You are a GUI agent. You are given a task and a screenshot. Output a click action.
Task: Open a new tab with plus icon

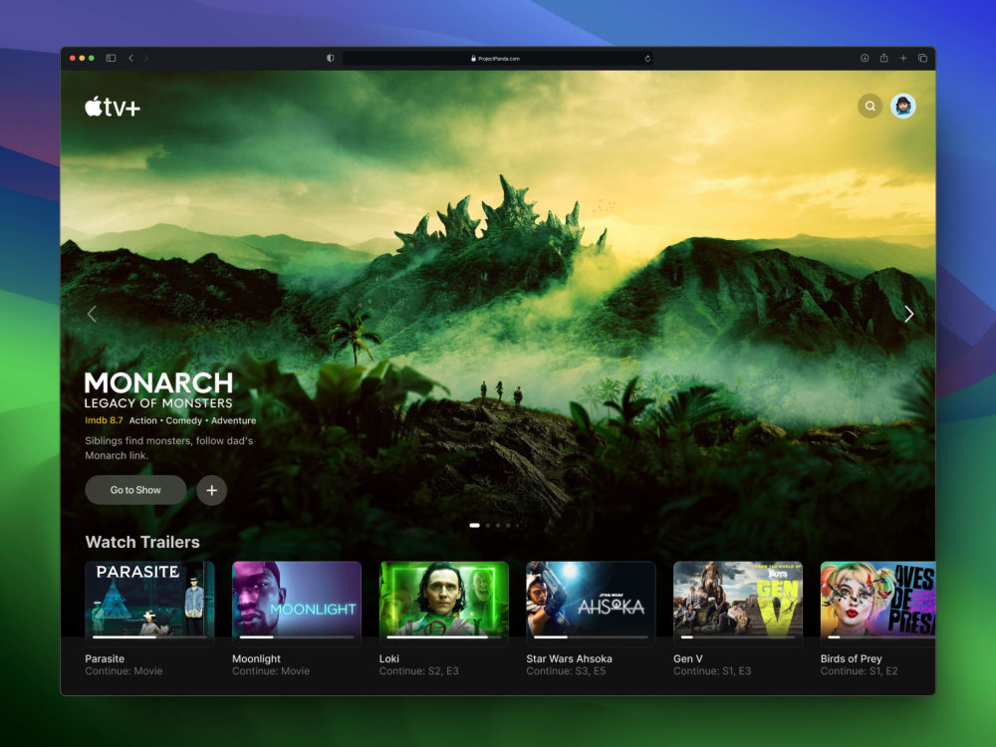click(x=903, y=58)
